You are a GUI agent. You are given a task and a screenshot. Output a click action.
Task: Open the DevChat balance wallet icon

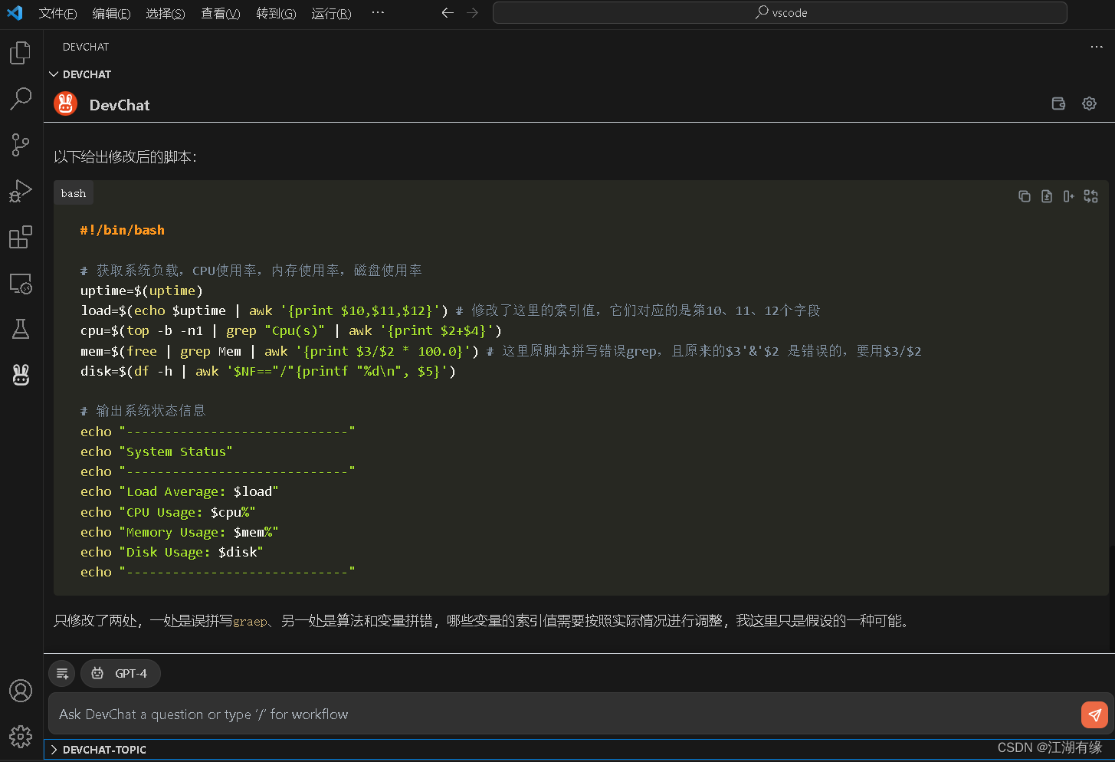1058,103
